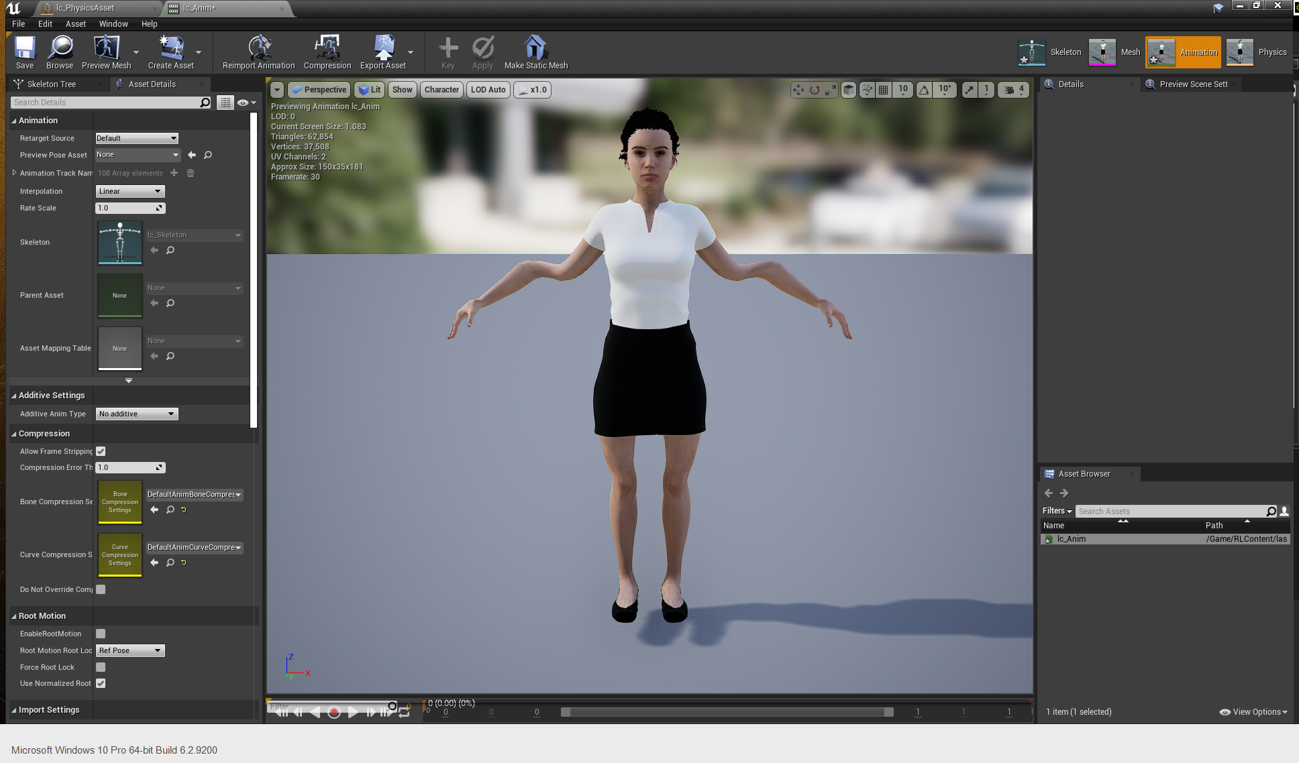Open the Retarget Source dropdown
1299x763 pixels.
click(137, 138)
